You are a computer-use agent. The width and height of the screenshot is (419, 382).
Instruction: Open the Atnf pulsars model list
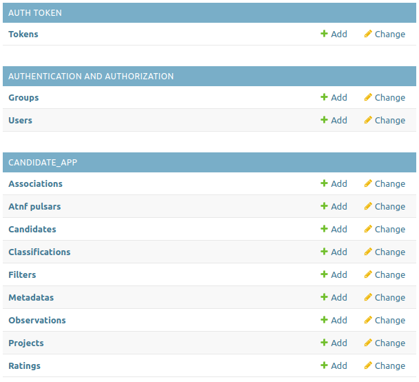pos(34,206)
